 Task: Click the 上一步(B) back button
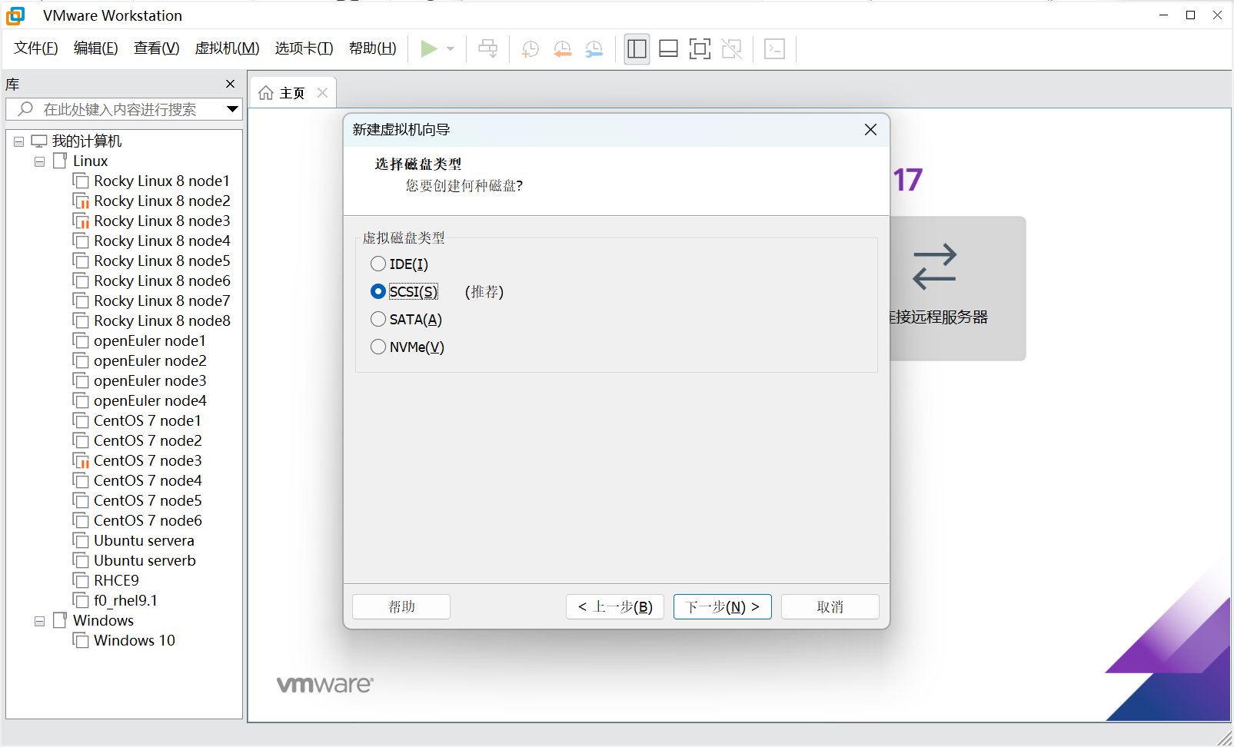[x=615, y=606]
